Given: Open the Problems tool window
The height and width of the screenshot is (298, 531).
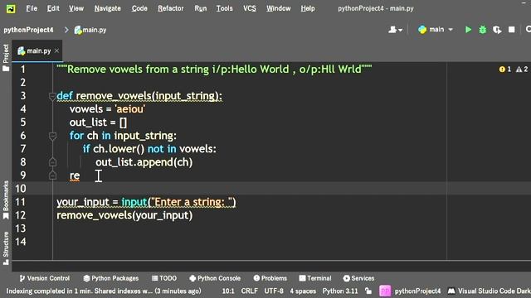Looking at the screenshot, I should tap(270, 278).
